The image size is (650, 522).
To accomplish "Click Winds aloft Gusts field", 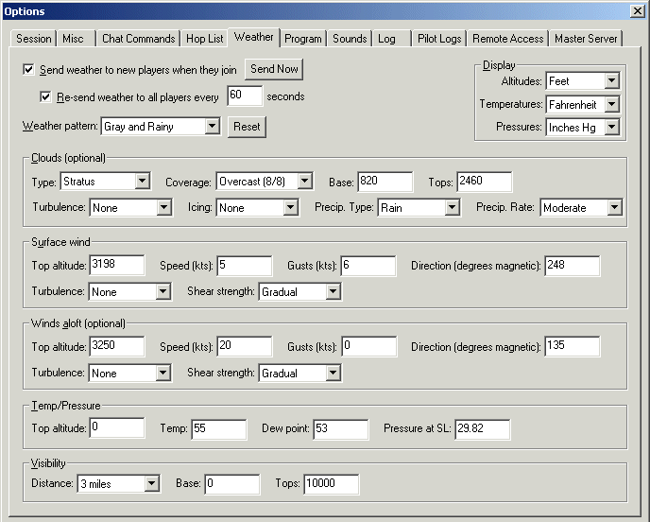I will (x=369, y=346).
